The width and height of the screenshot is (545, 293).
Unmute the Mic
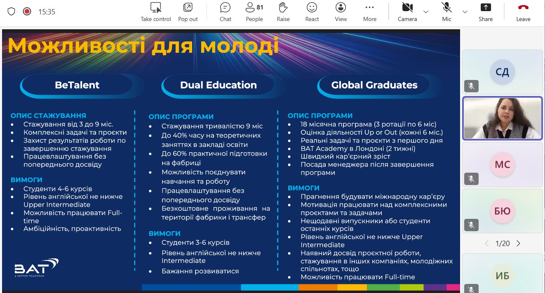446,12
